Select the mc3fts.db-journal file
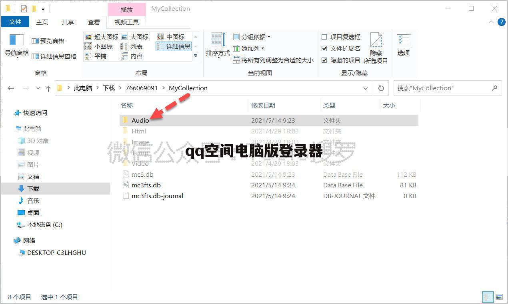The height and width of the screenshot is (304, 508). click(157, 196)
